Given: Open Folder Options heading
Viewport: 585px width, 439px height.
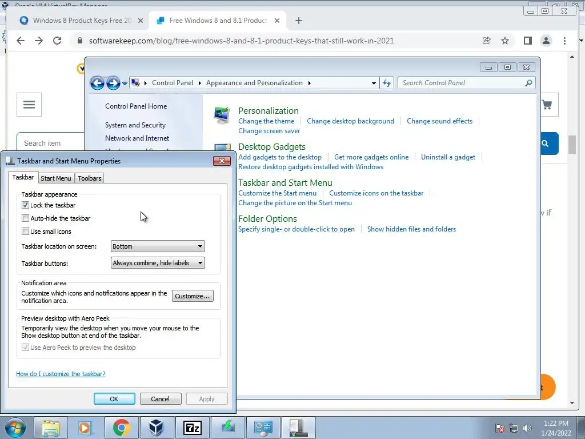Looking at the screenshot, I should point(267,219).
